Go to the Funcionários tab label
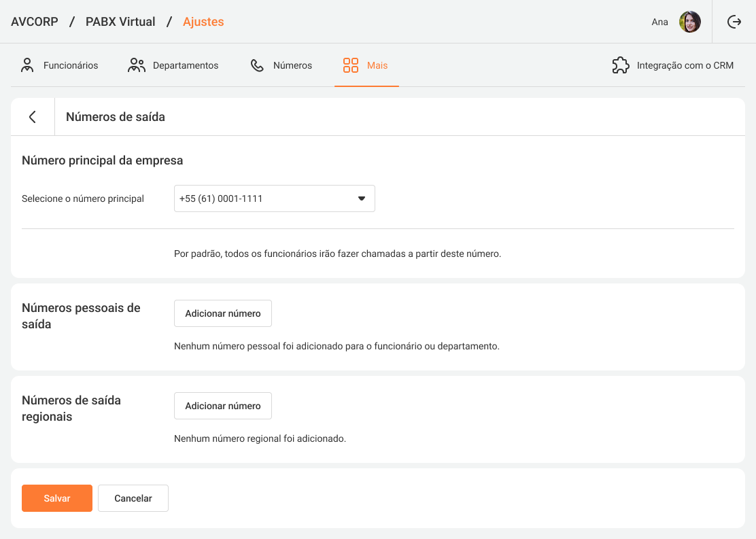The width and height of the screenshot is (756, 539). tap(71, 65)
